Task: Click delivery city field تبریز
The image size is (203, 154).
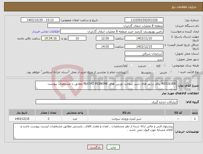Action: click(144, 59)
